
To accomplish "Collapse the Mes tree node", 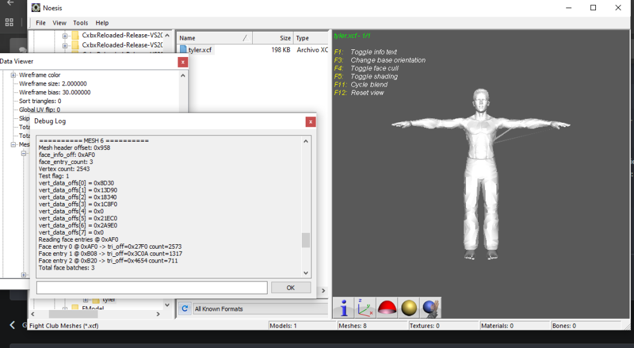I will pyautogui.click(x=13, y=144).
